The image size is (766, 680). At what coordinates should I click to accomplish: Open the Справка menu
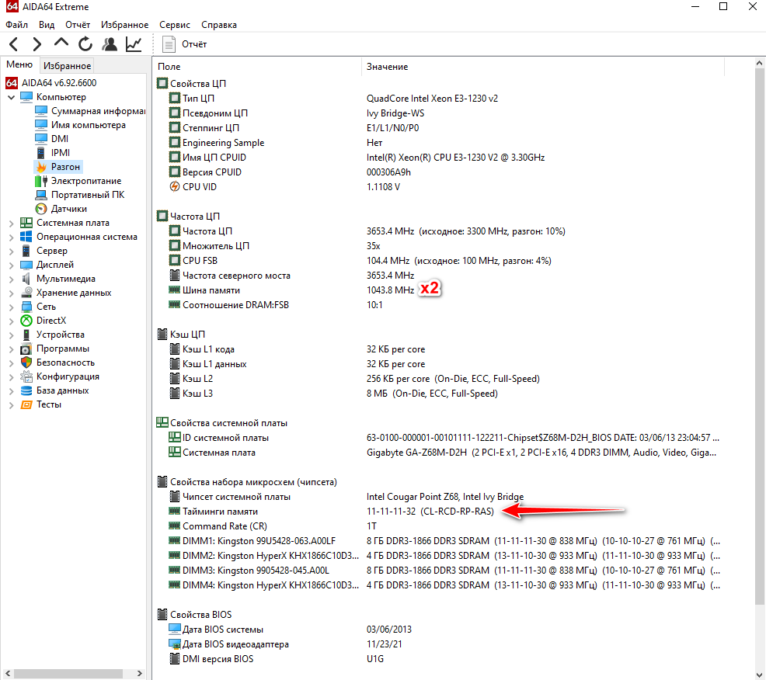[x=219, y=25]
